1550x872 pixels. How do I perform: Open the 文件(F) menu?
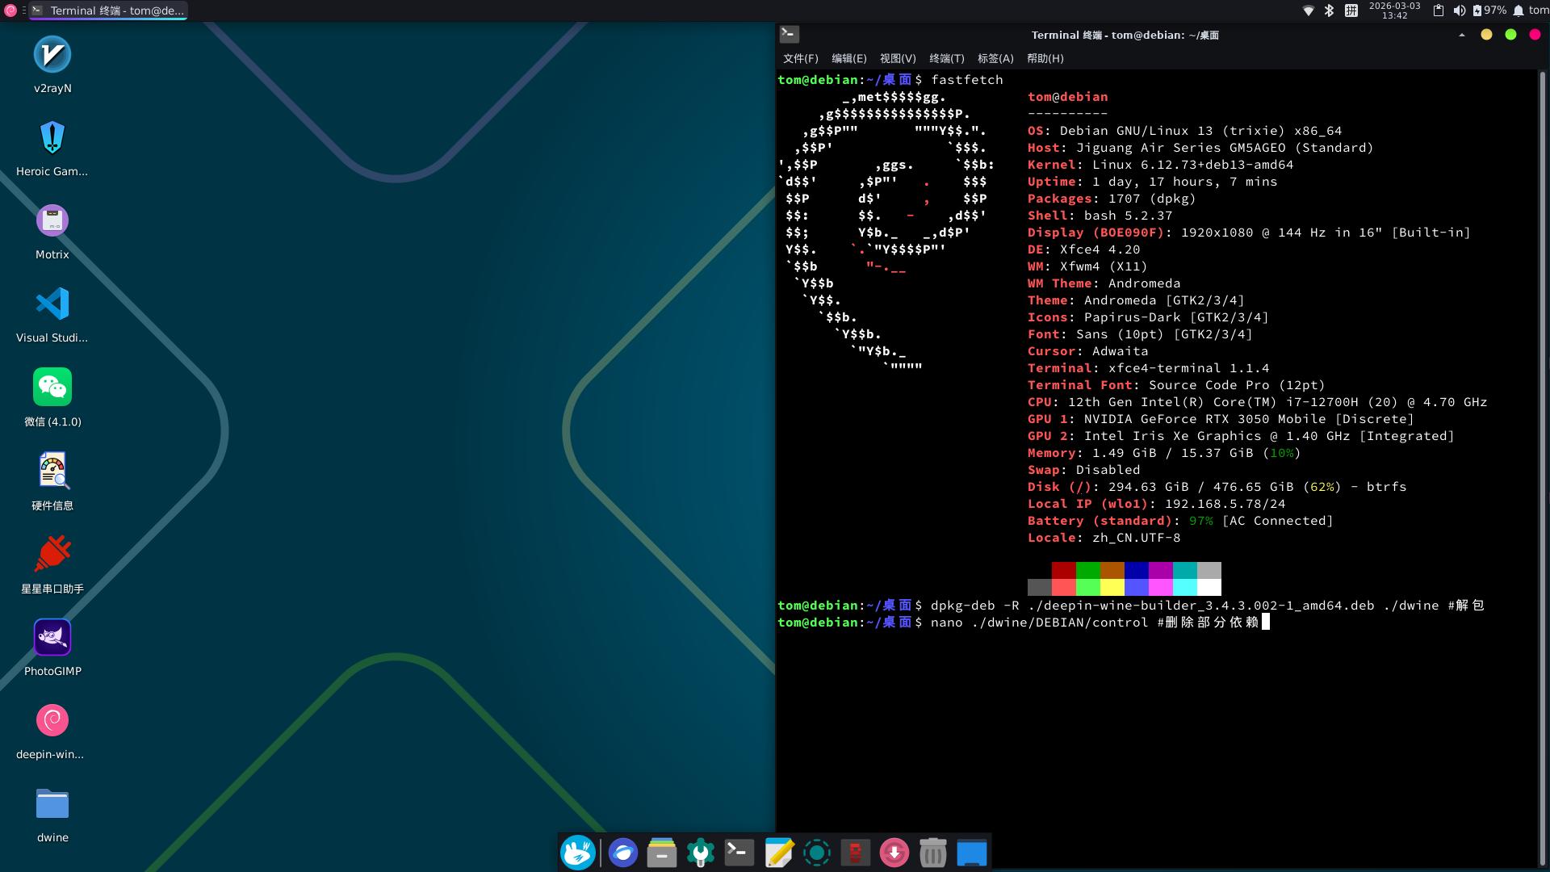[800, 58]
